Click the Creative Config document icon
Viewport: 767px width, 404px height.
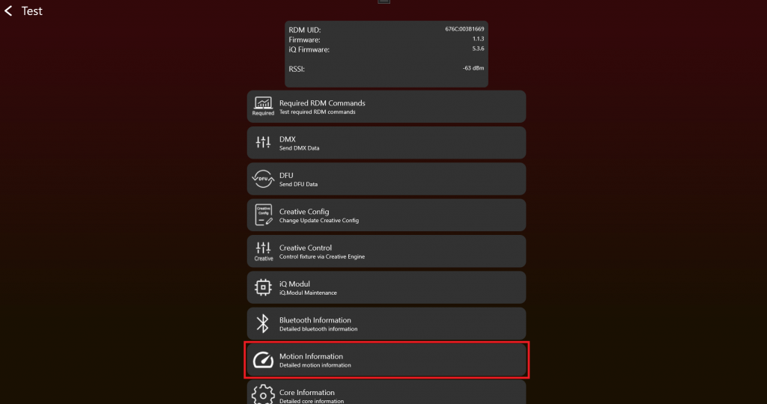pos(263,215)
